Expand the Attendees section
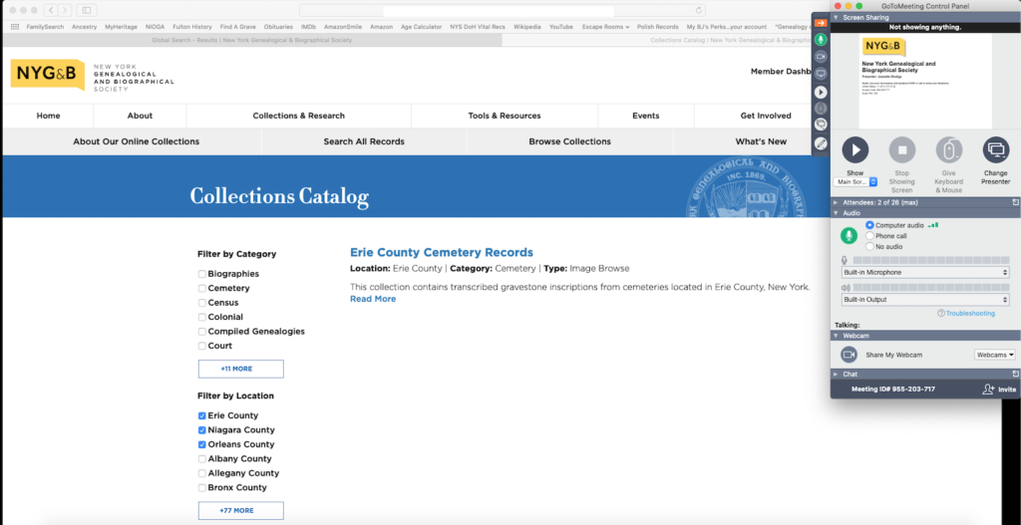Viewport: 1021px width, 525px height. (837, 202)
